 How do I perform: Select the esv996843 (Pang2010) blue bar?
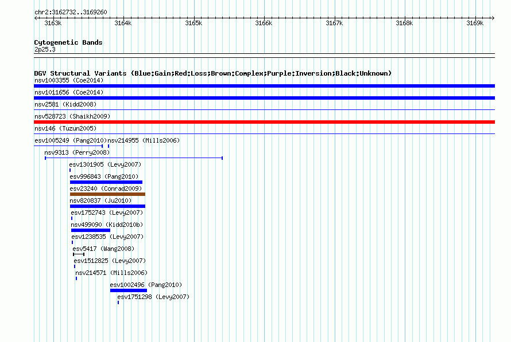click(106, 182)
